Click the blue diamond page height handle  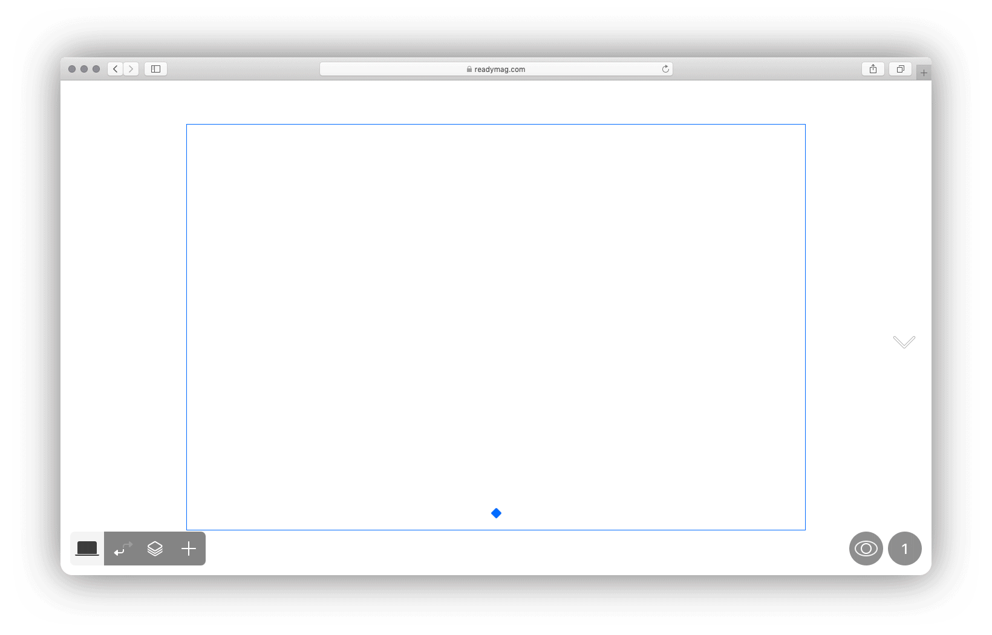496,513
